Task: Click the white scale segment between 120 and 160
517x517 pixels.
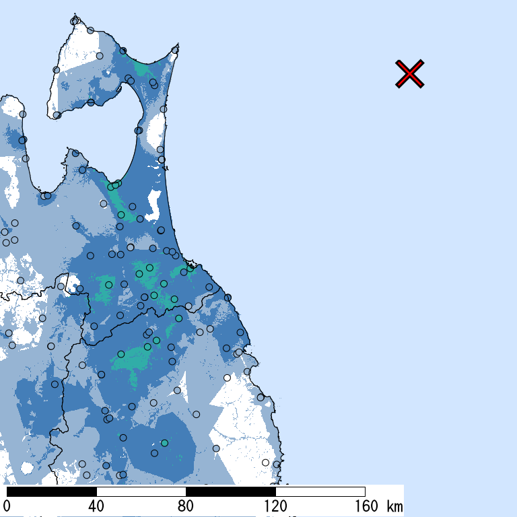Action: pos(320,491)
